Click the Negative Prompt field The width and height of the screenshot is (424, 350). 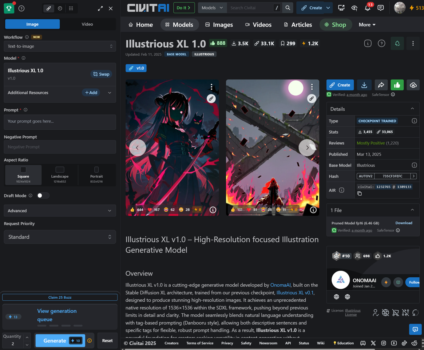coord(60,147)
